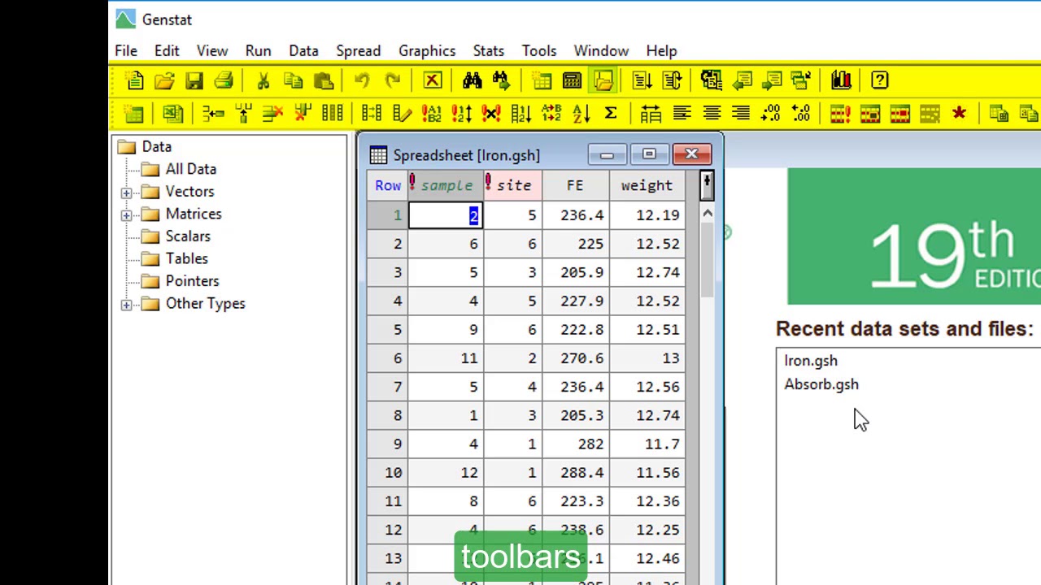Viewport: 1041px width, 585px height.
Task: Expand the Matrices tree node
Action: click(x=126, y=214)
